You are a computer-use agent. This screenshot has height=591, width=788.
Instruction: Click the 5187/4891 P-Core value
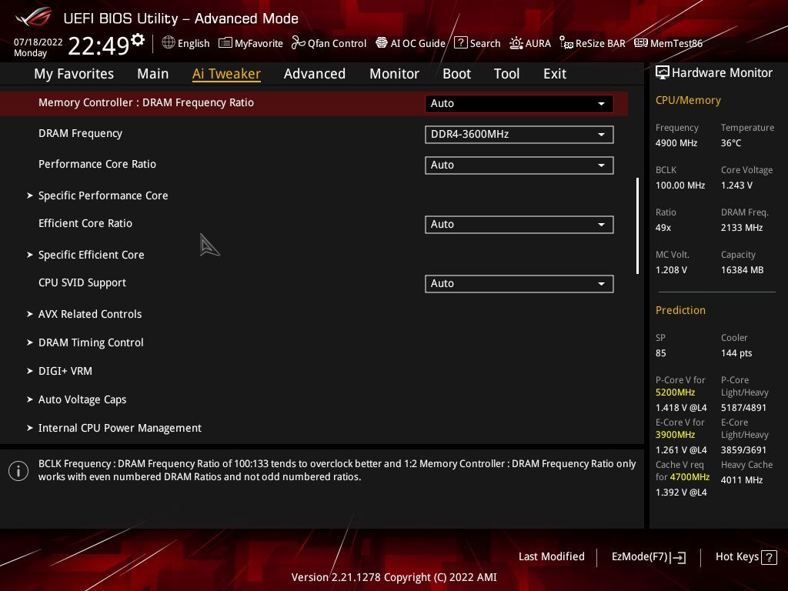(744, 408)
